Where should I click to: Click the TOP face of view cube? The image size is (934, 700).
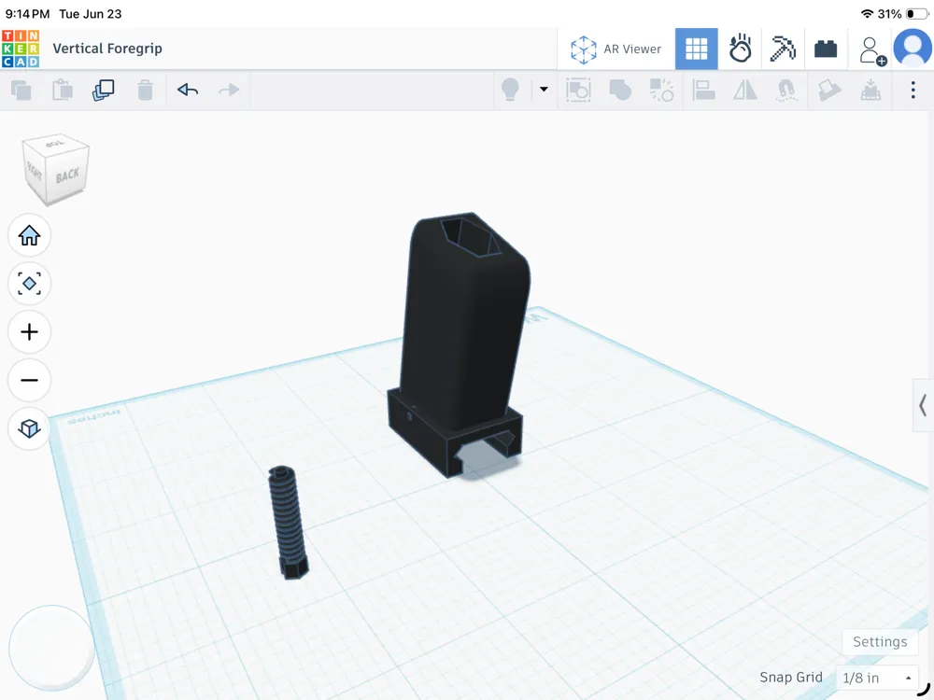coord(54,144)
